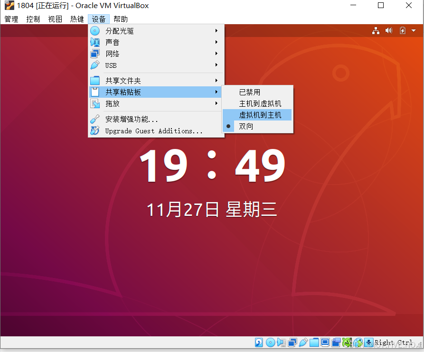424x352 pixels.
Task: Click the 19:49 lock screen clock
Action: coord(212,166)
